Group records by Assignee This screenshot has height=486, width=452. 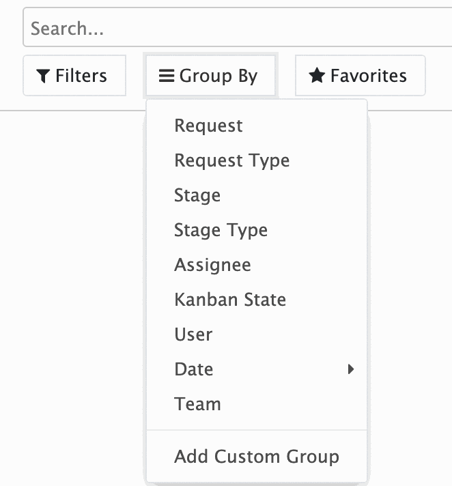pyautogui.click(x=257, y=265)
